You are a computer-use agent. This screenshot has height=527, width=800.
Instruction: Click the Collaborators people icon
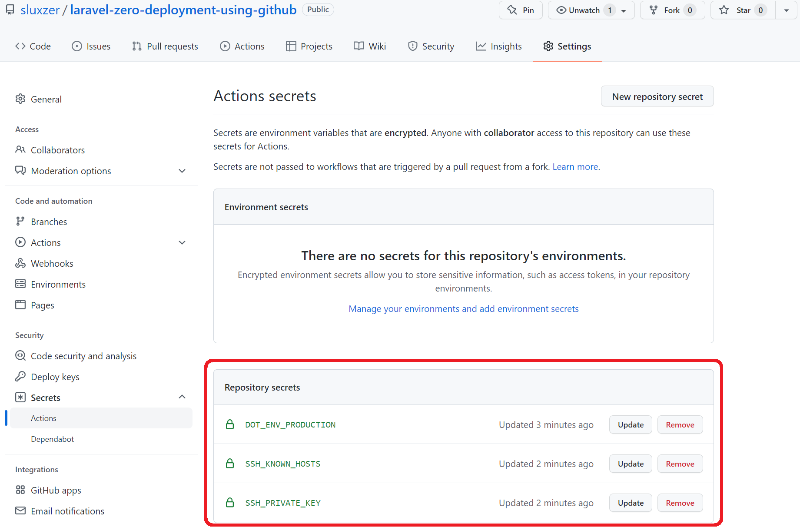20,150
